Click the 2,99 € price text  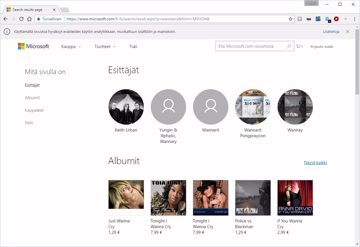tap(283, 232)
